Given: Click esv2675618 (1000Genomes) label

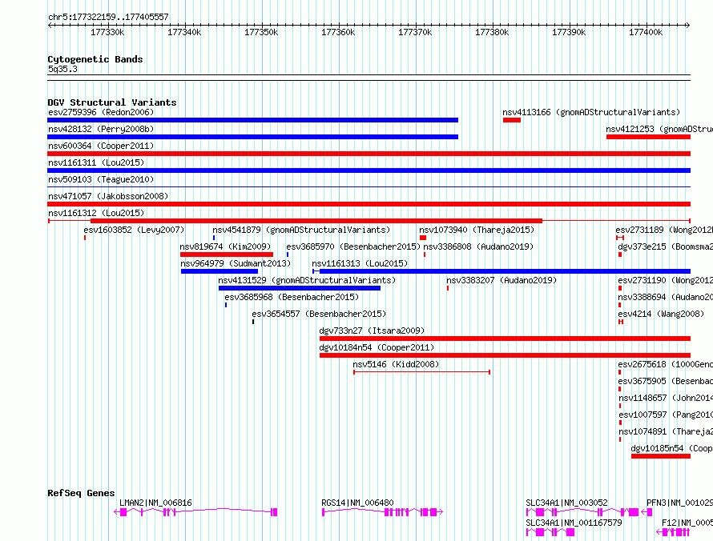Looking at the screenshot, I should click(x=665, y=364).
